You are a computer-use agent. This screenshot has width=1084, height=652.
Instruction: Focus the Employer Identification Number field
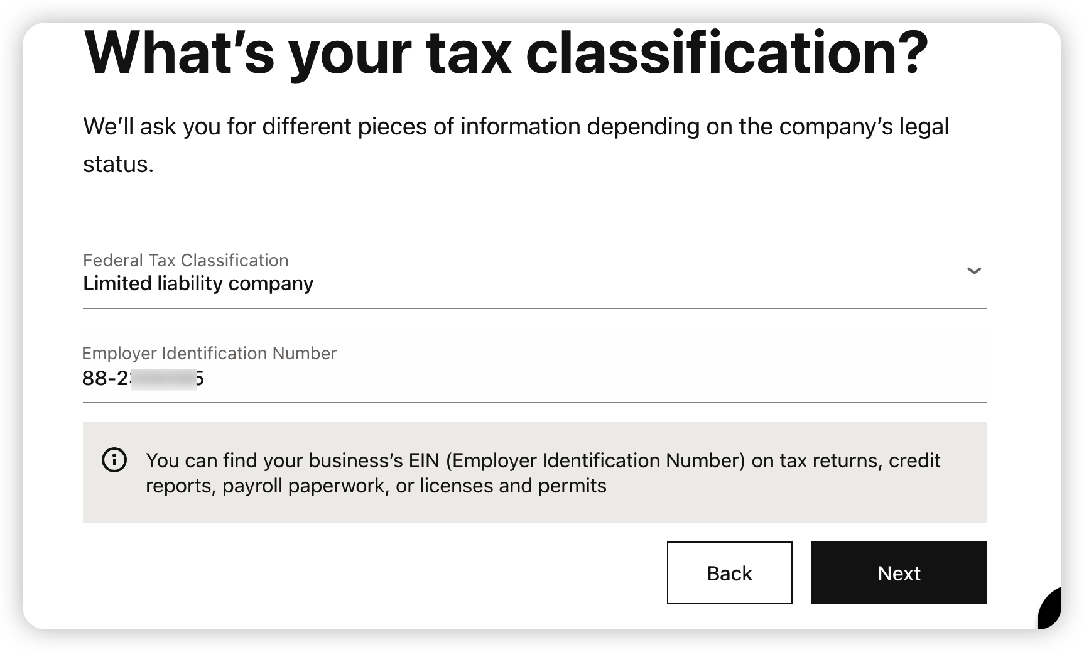534,378
